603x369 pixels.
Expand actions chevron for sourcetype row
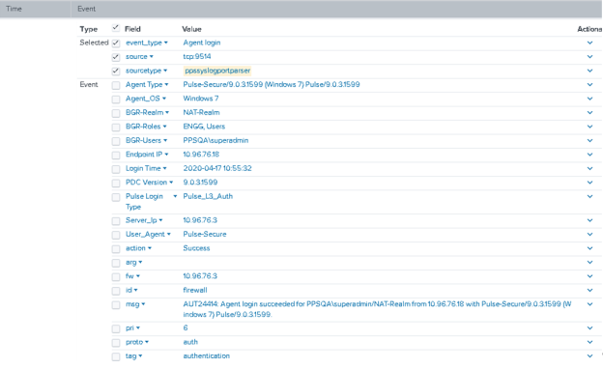(589, 71)
